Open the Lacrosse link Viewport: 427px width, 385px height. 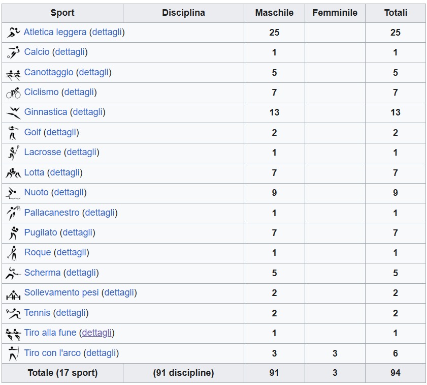pos(43,152)
